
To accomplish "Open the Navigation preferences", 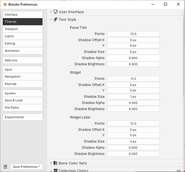I will [x=22, y=77].
